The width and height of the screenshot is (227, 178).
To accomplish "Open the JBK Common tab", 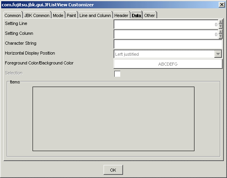I will click(x=37, y=15).
